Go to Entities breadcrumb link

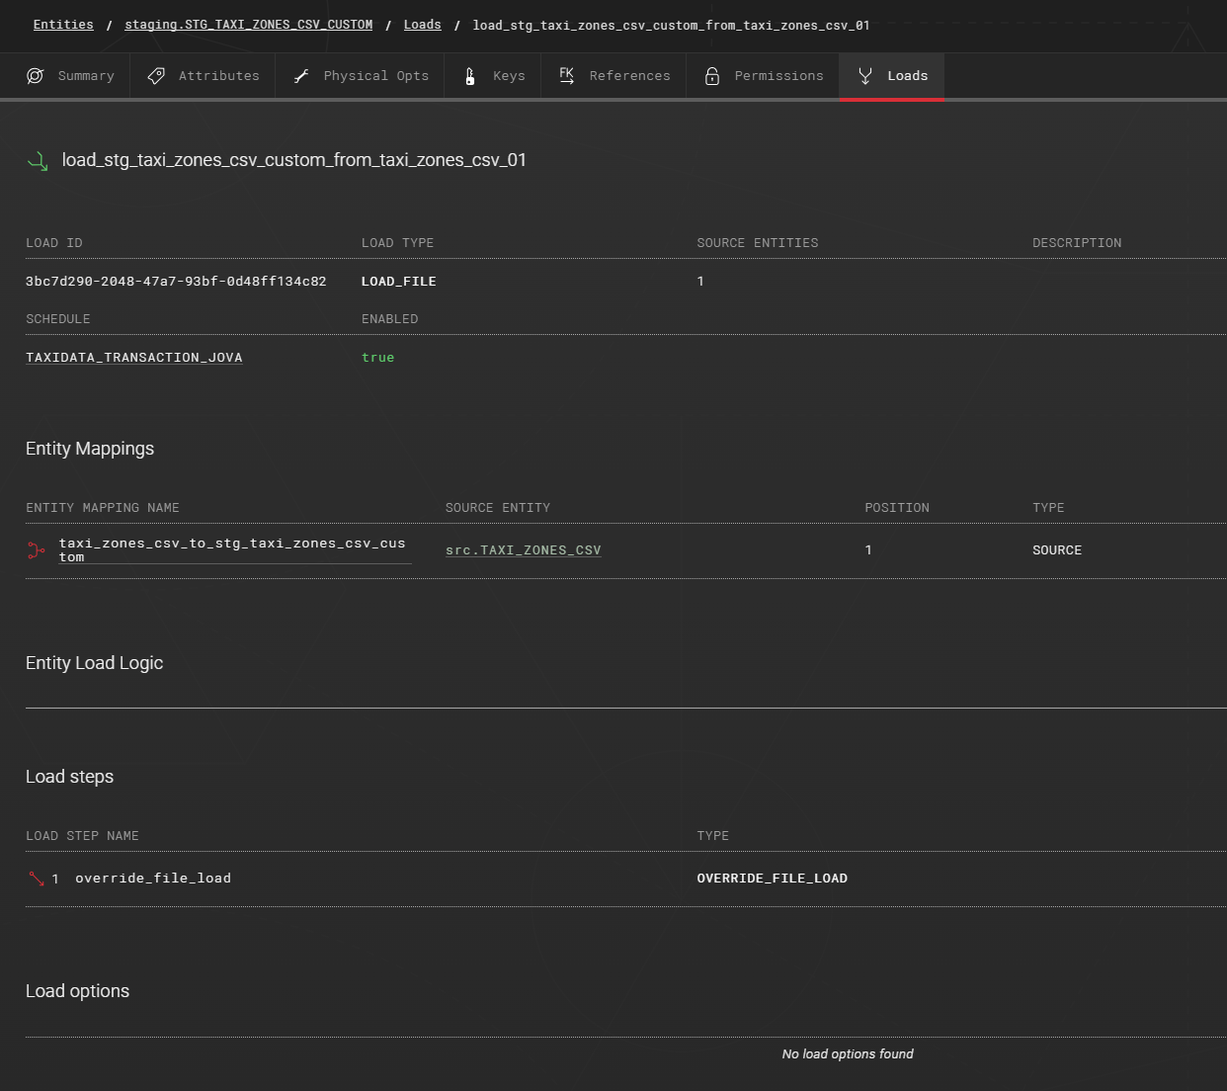63,25
